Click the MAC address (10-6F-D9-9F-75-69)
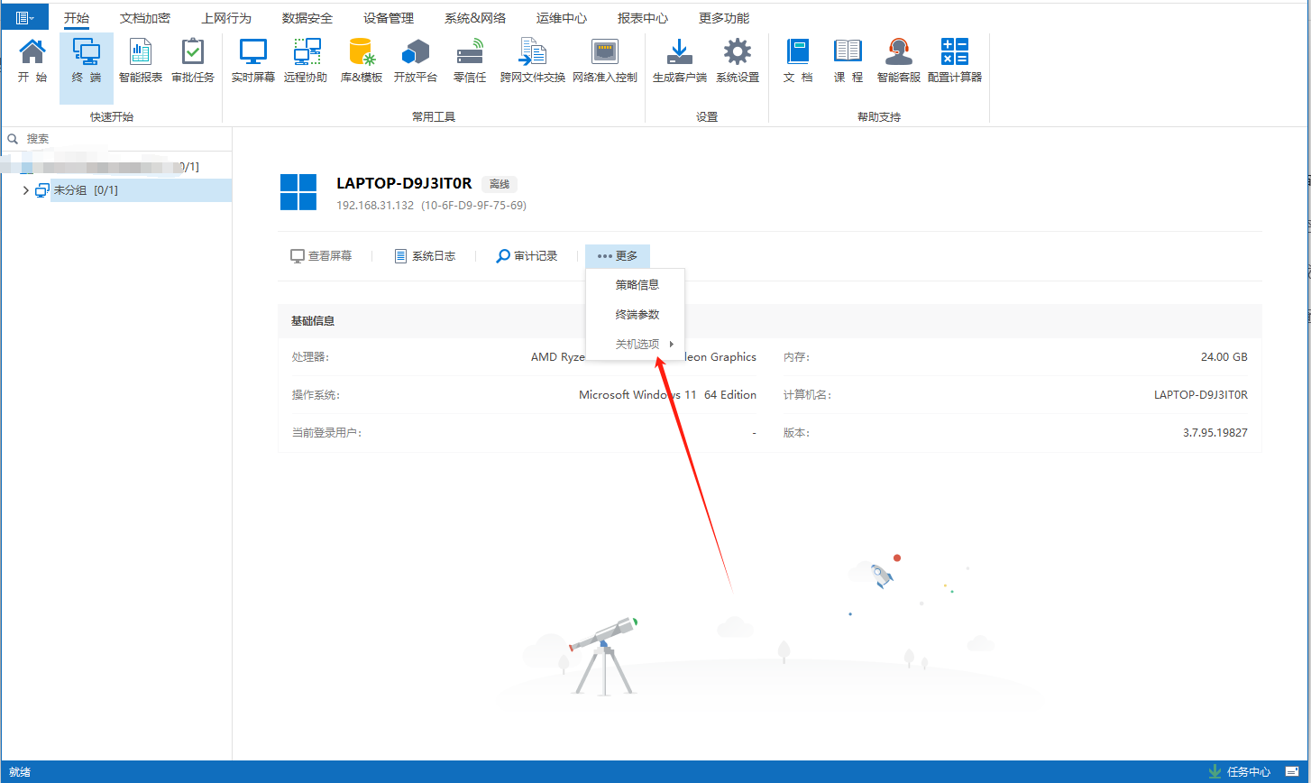Screen dimensions: 1311x783 tap(473, 206)
